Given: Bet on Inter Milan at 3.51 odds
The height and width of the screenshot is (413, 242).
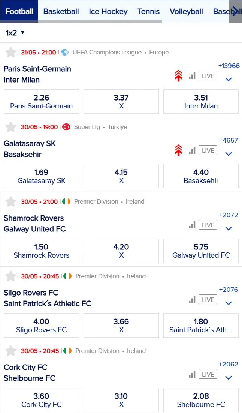Looking at the screenshot, I should [x=201, y=102].
